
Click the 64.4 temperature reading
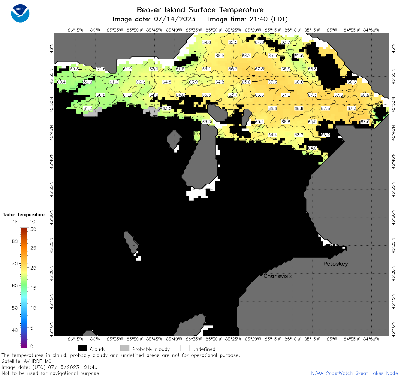[273, 135]
